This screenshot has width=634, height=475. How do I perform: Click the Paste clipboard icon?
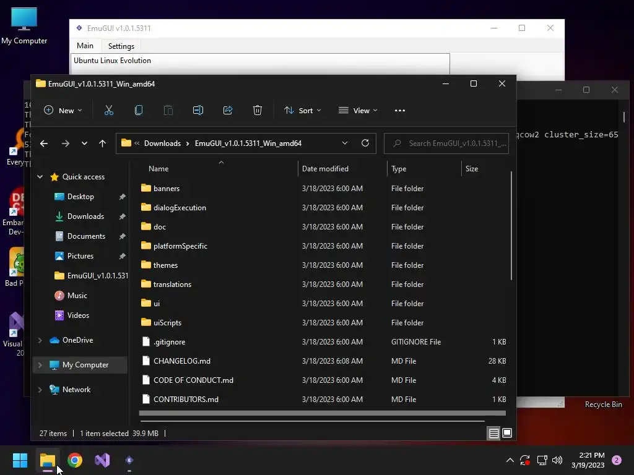click(x=168, y=110)
